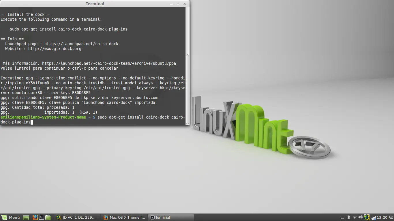Click the "gpg: solicitando clave E80D6BF5" line
The image size is (394, 221).
tap(79, 98)
